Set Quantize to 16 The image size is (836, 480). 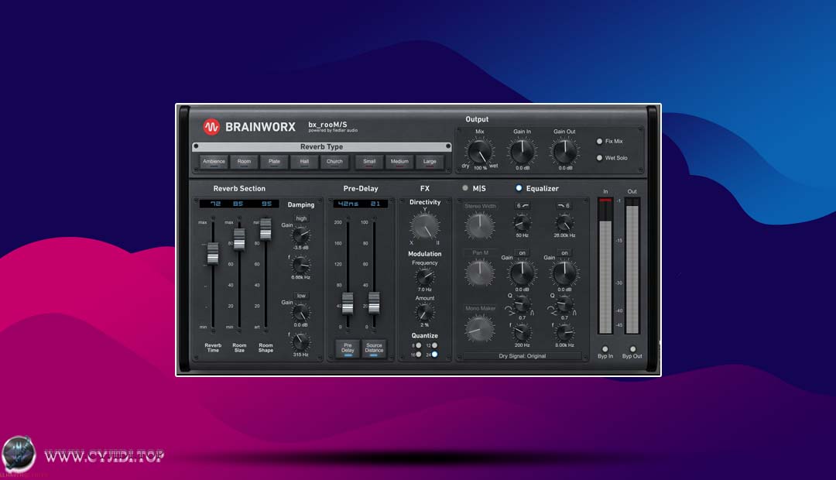419,354
